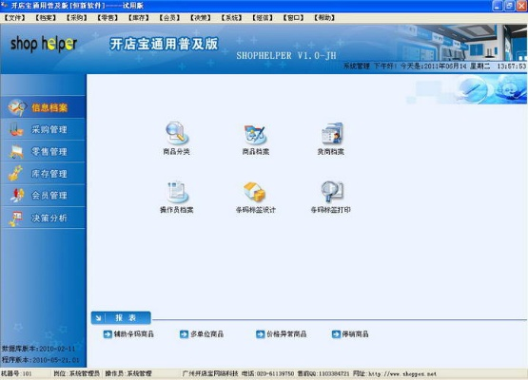Click the arrow icon beside 停销商品
The image size is (528, 380).
336,334
